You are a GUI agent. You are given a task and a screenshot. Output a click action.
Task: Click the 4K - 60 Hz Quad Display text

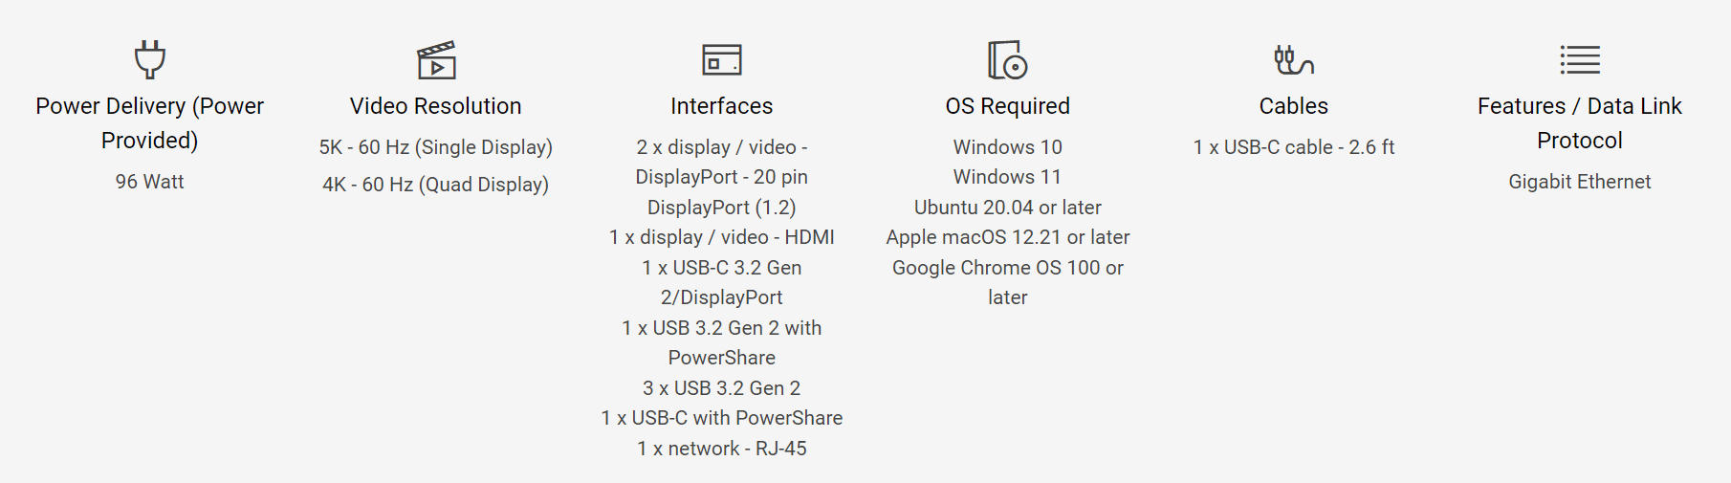pos(436,185)
